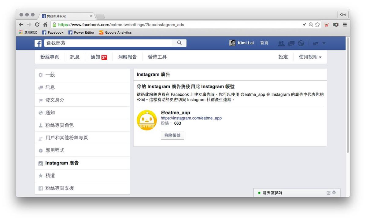The image size is (366, 220).
Task: Go back with the browser back arrow
Action: pos(21,24)
